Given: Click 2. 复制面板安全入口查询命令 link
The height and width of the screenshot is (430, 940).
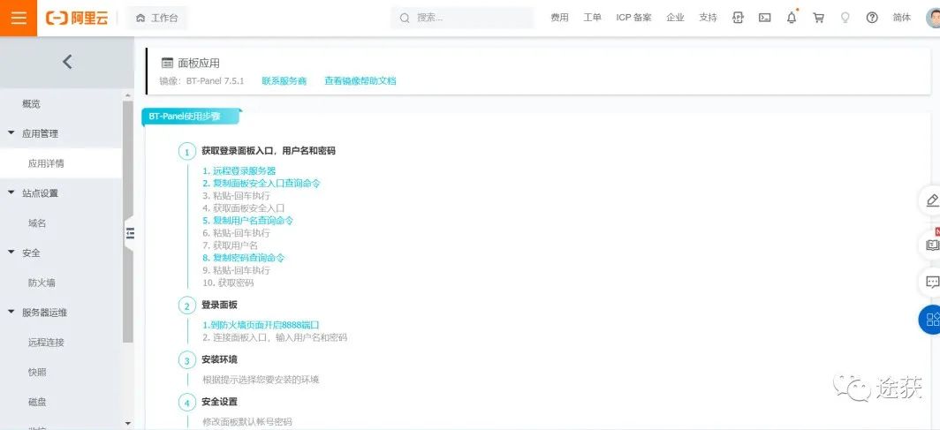Looking at the screenshot, I should (262, 184).
